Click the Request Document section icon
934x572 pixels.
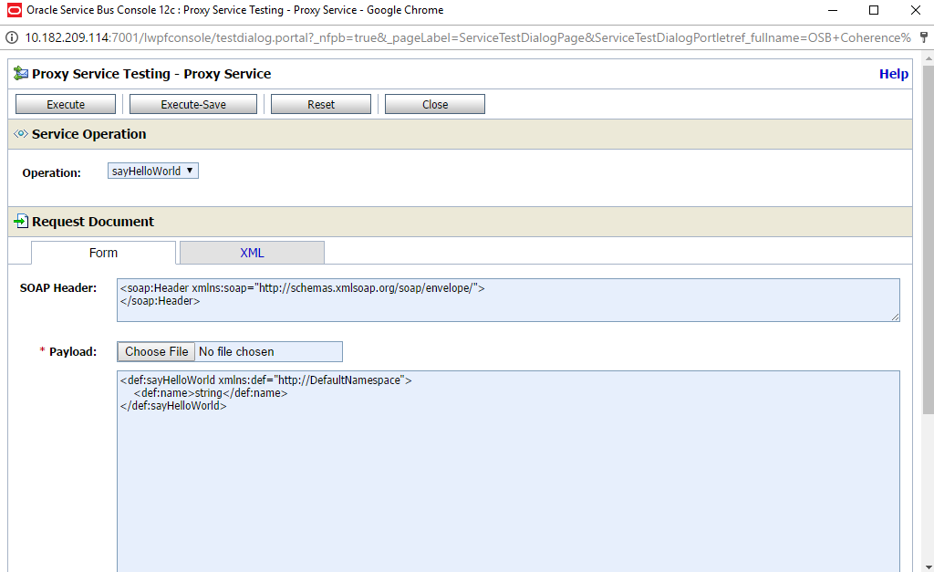21,221
